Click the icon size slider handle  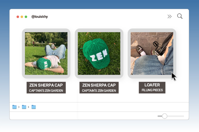(x=165, y=116)
